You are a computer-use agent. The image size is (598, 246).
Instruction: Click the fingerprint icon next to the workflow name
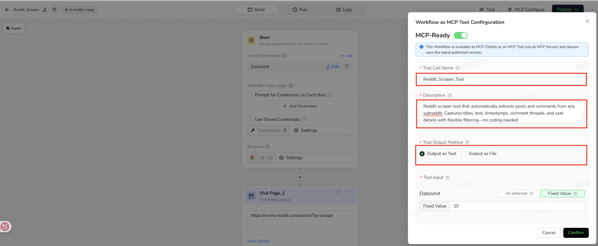pyautogui.click(x=54, y=10)
